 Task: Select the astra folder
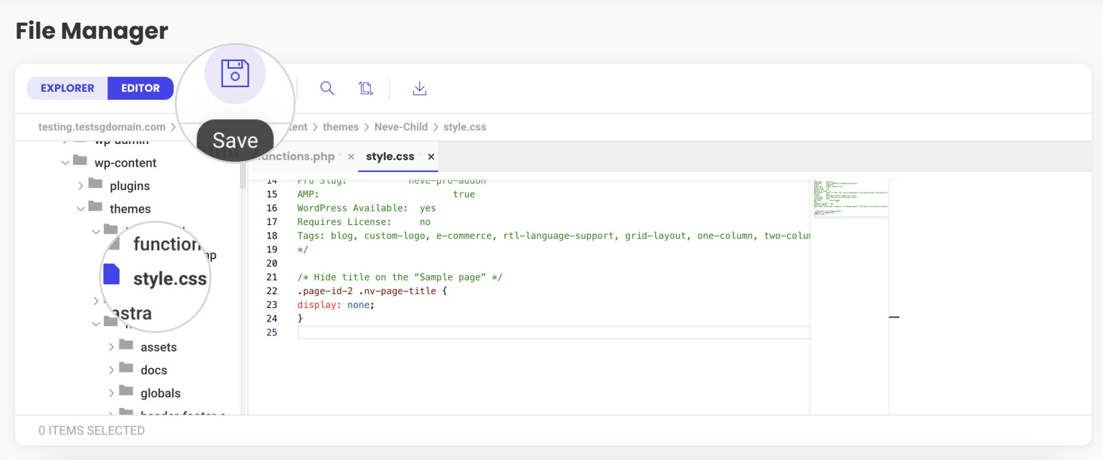click(132, 313)
